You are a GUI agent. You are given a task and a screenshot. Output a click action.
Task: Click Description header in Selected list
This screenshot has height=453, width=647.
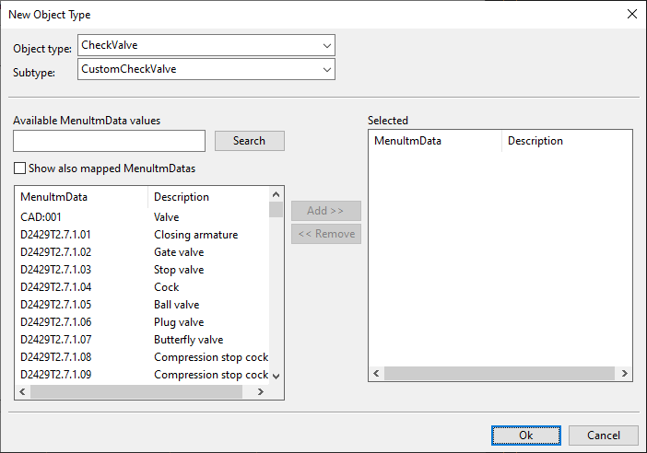point(564,141)
